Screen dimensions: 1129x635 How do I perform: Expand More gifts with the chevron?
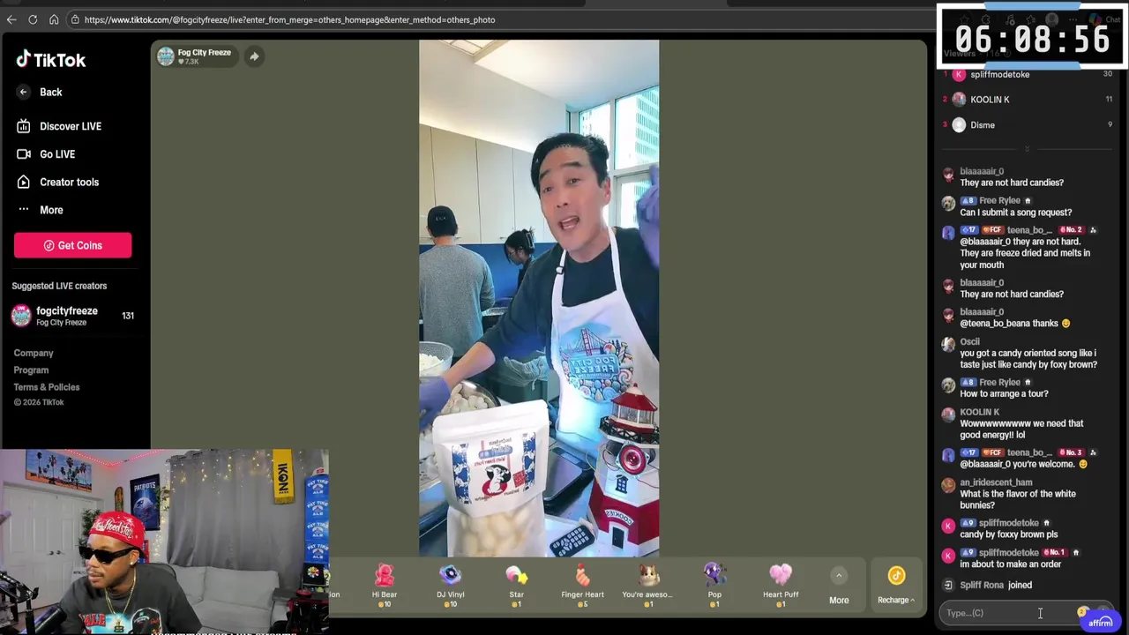point(839,576)
